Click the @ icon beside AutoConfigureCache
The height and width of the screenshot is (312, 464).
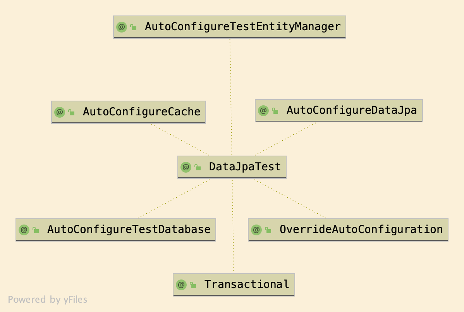tap(60, 112)
